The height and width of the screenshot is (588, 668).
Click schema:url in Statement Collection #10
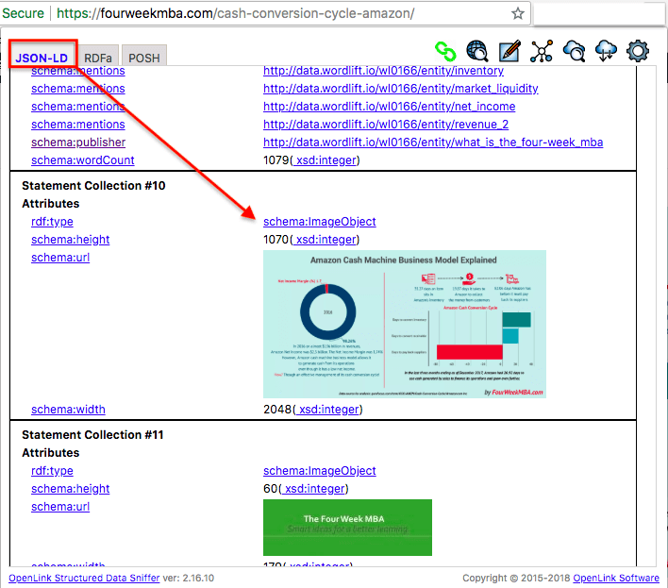tap(60, 258)
